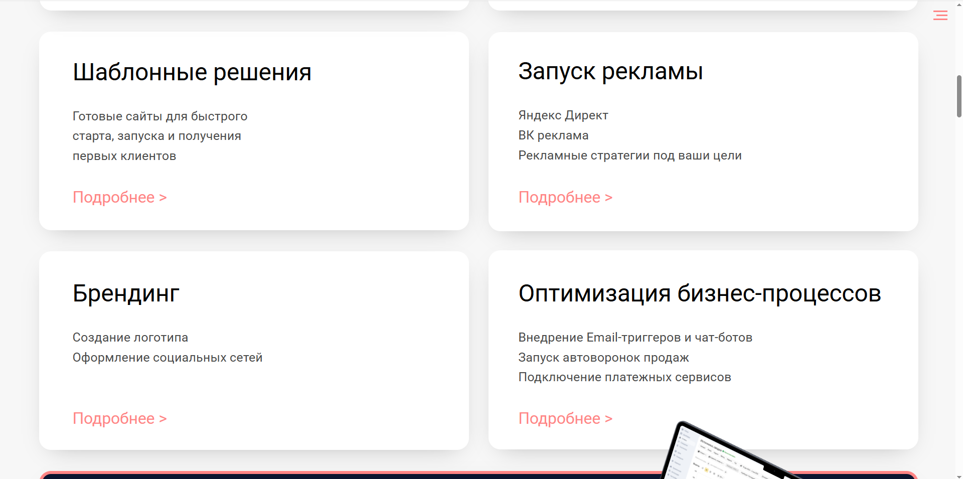Image resolution: width=963 pixels, height=479 pixels.
Task: Click Запуск автоворонок продаж text
Action: [604, 358]
